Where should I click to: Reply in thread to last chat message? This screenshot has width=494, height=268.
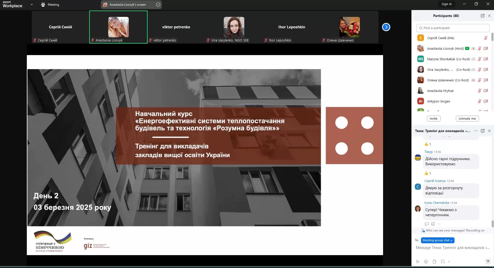coord(427,224)
